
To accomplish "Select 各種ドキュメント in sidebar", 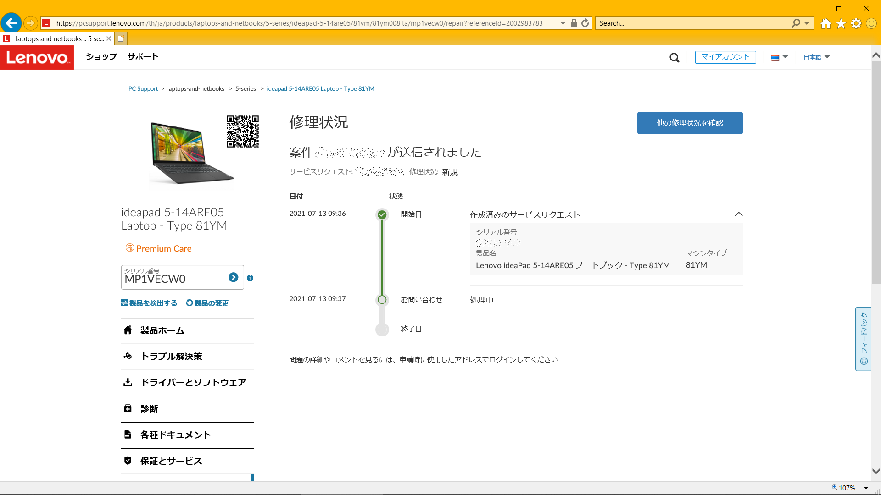I will (x=187, y=435).
